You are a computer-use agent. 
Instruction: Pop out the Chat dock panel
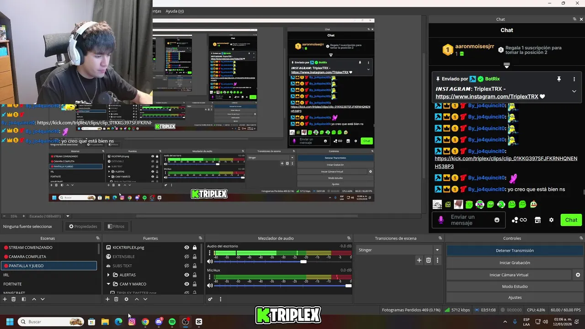click(x=574, y=19)
